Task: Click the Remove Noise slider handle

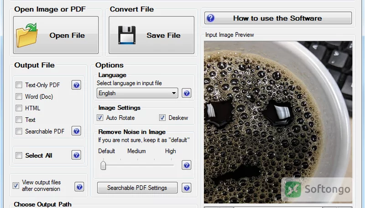Action: point(103,165)
